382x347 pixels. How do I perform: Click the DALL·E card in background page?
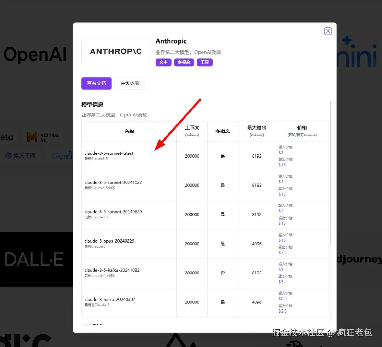point(36,260)
